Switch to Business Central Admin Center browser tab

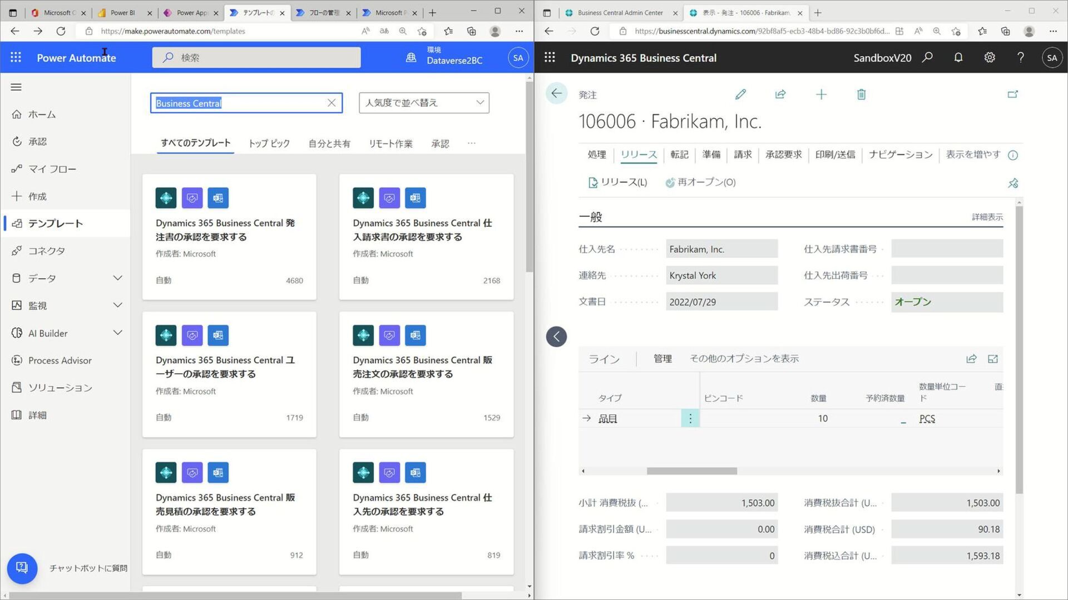point(619,12)
